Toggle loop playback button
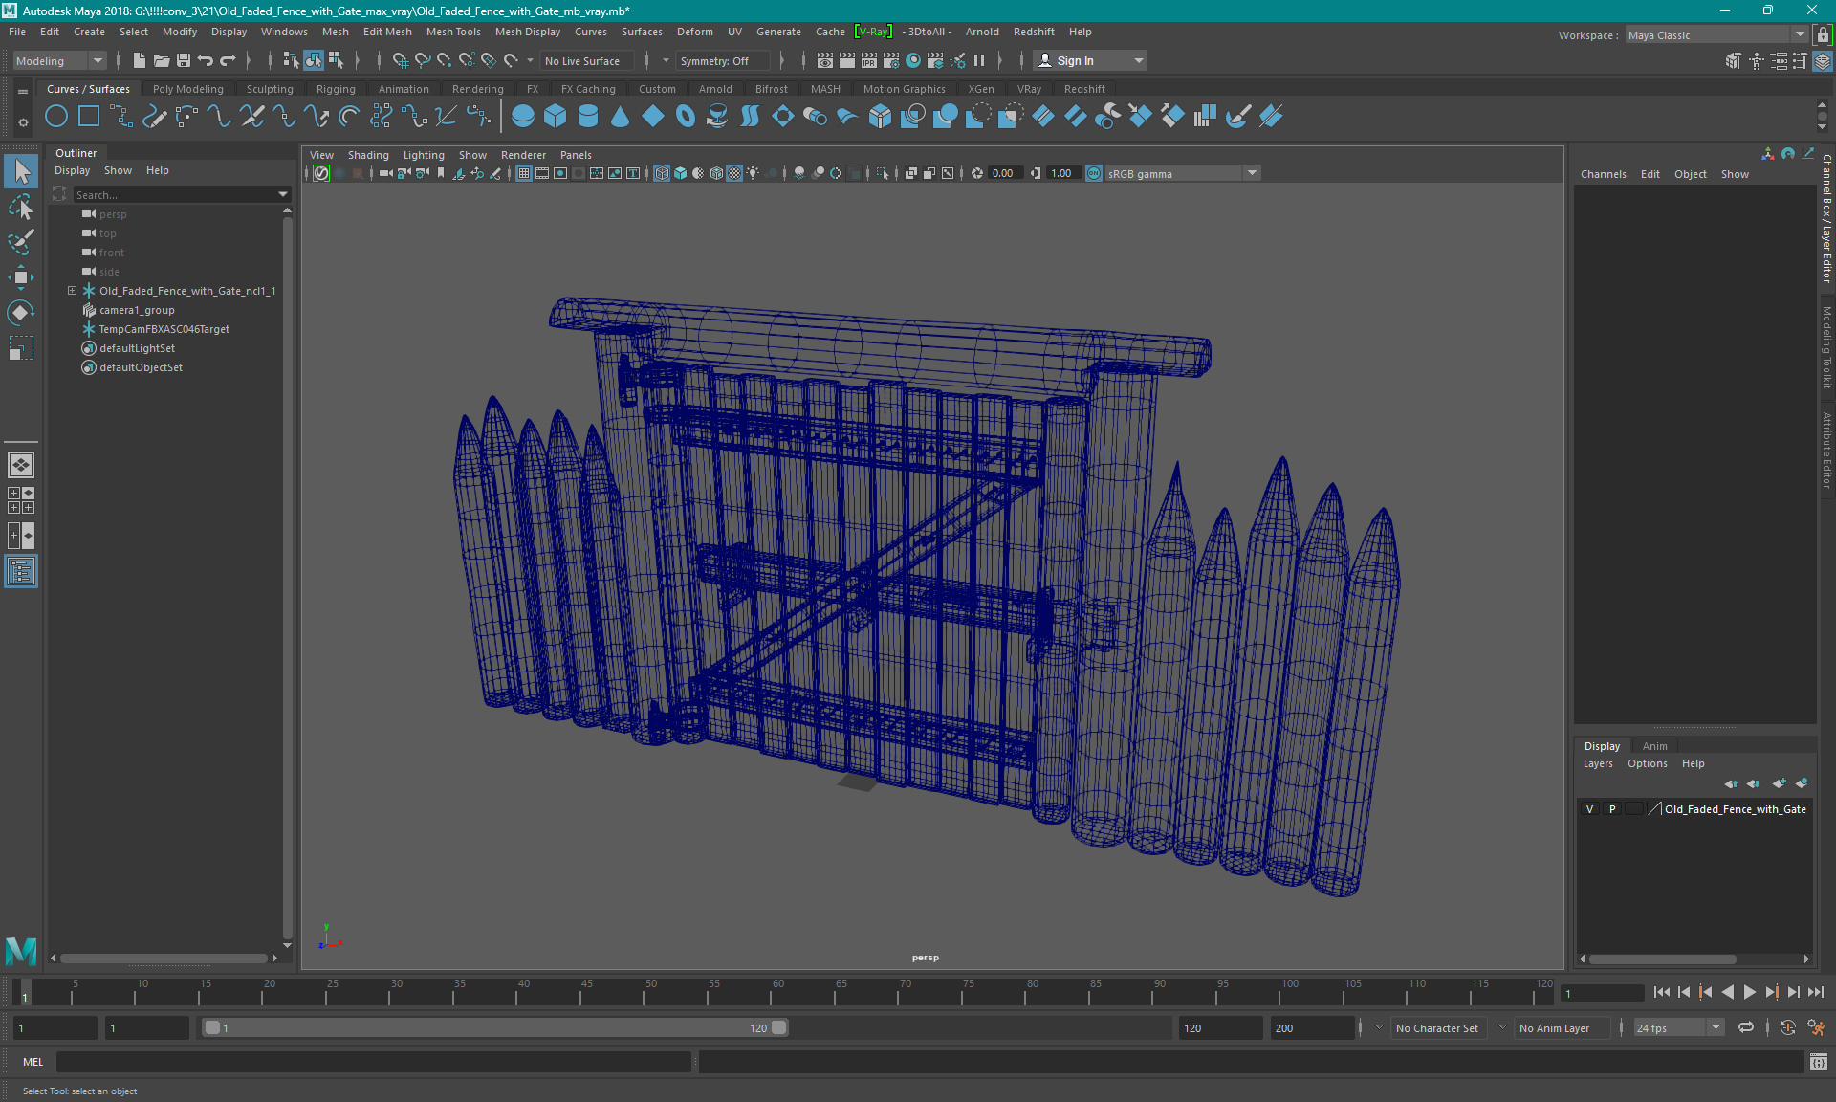 1746,1027
